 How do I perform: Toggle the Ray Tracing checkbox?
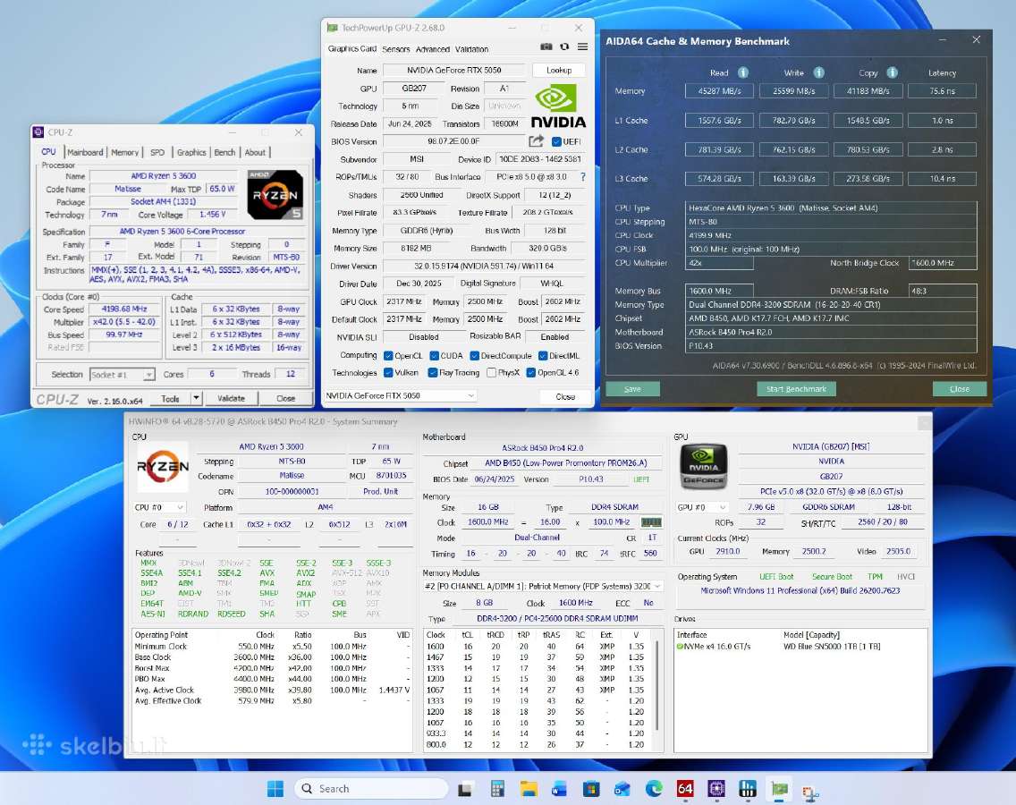point(433,373)
